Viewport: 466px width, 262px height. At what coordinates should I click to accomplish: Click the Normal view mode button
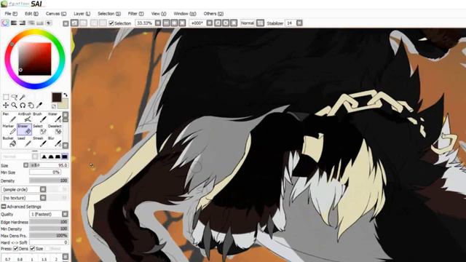point(248,23)
